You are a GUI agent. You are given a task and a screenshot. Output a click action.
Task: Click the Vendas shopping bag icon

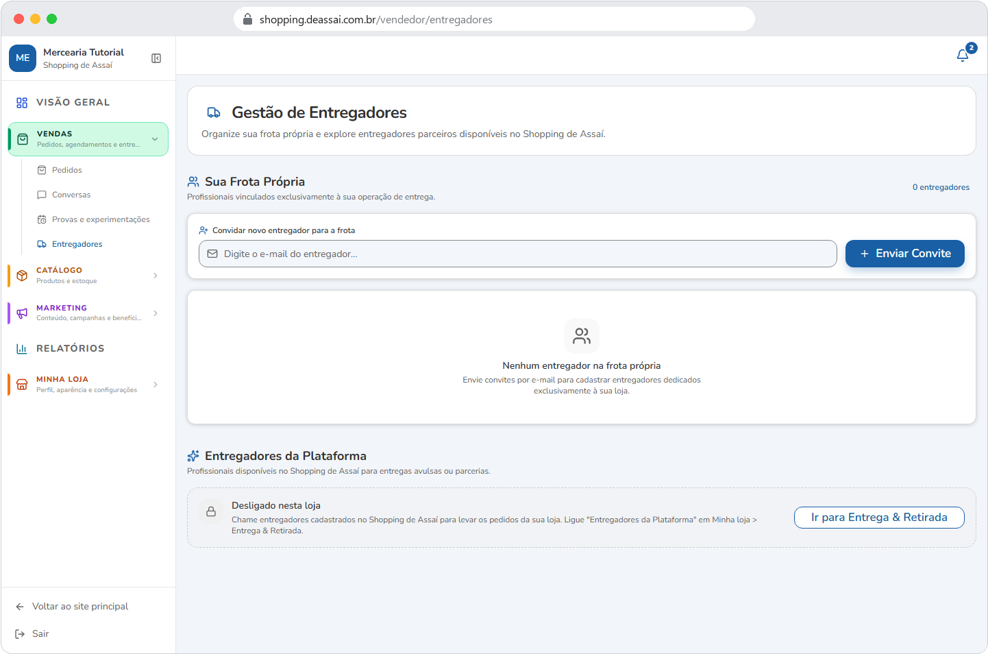click(x=23, y=139)
